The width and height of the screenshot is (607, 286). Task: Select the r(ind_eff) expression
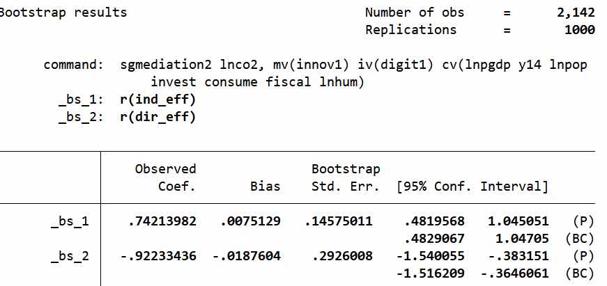click(x=157, y=100)
